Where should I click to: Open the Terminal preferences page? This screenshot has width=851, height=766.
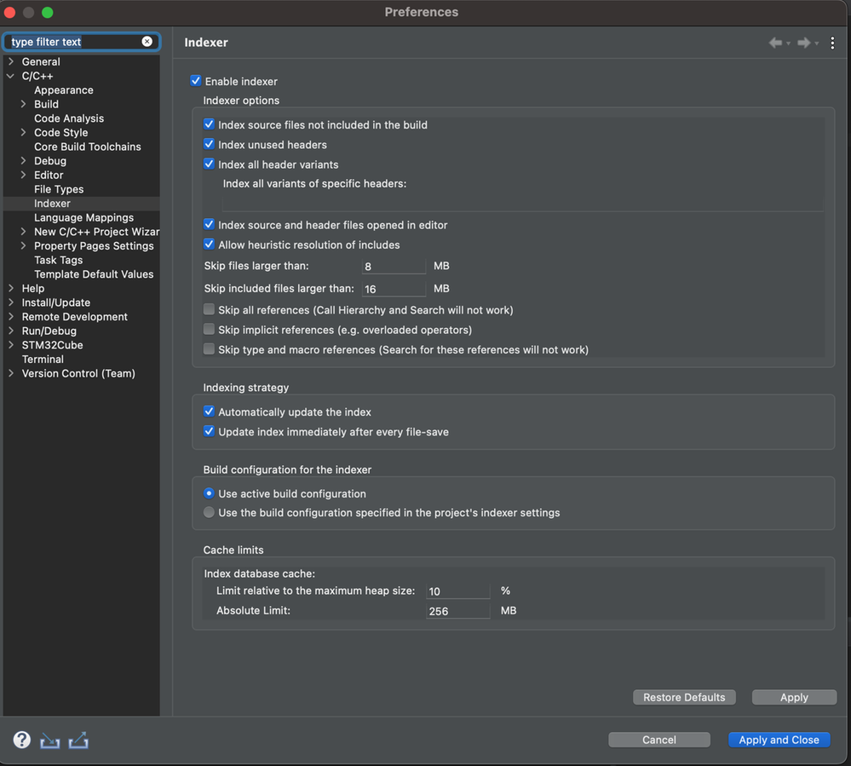pos(43,360)
